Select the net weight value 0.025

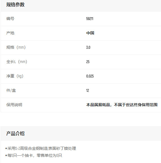[x=90, y=76]
